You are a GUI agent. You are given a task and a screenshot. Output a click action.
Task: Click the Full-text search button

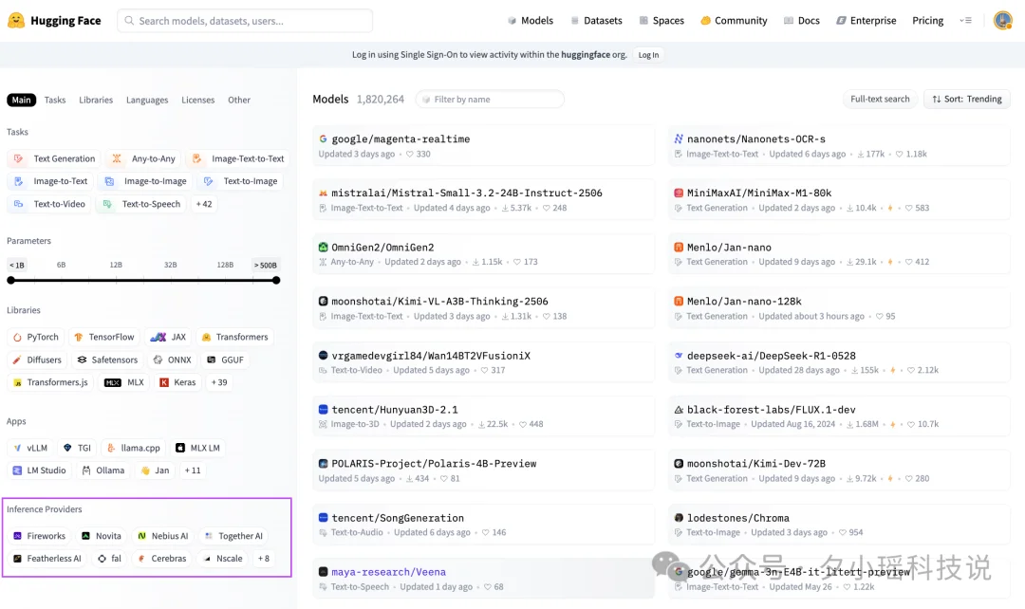[x=880, y=100]
